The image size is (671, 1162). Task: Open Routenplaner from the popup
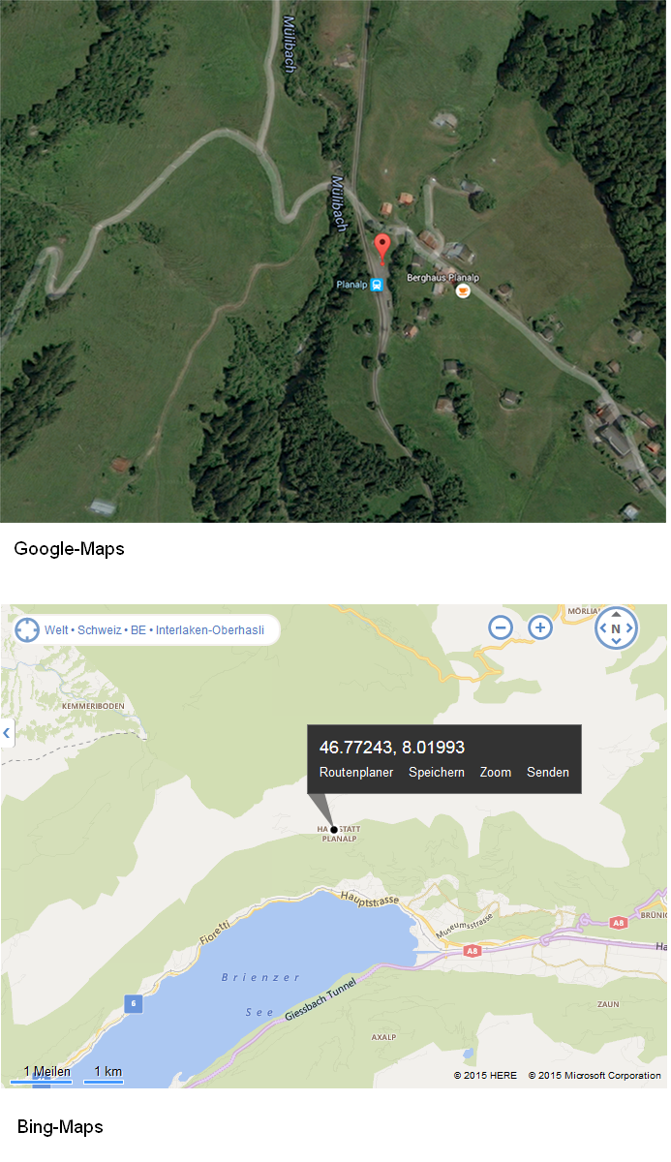coord(356,773)
